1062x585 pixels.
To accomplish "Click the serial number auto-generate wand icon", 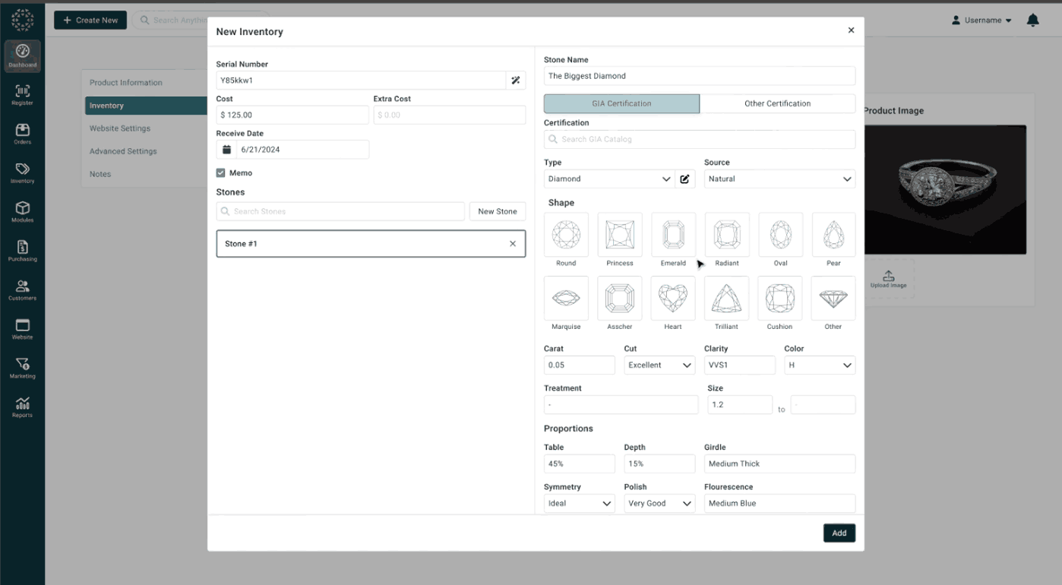I will (x=516, y=80).
